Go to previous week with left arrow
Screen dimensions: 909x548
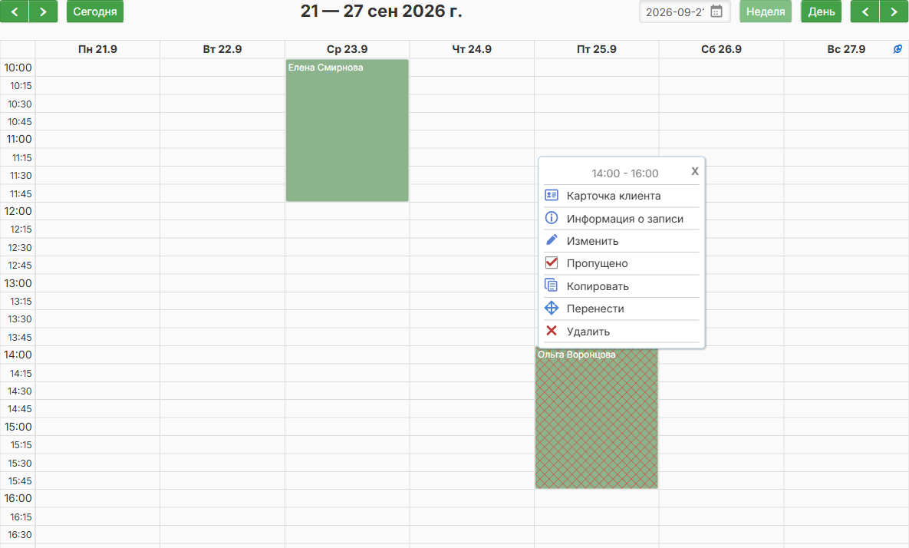[15, 12]
